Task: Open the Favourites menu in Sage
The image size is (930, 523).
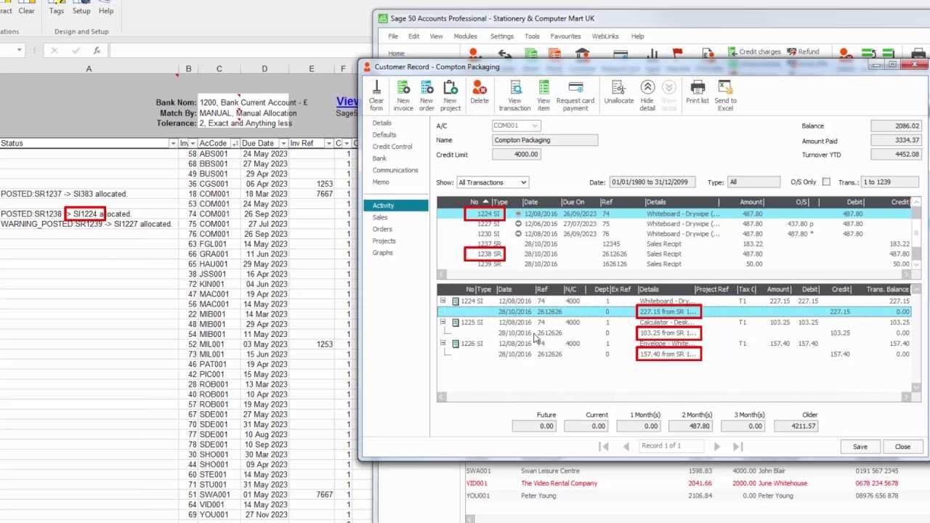Action: [565, 36]
